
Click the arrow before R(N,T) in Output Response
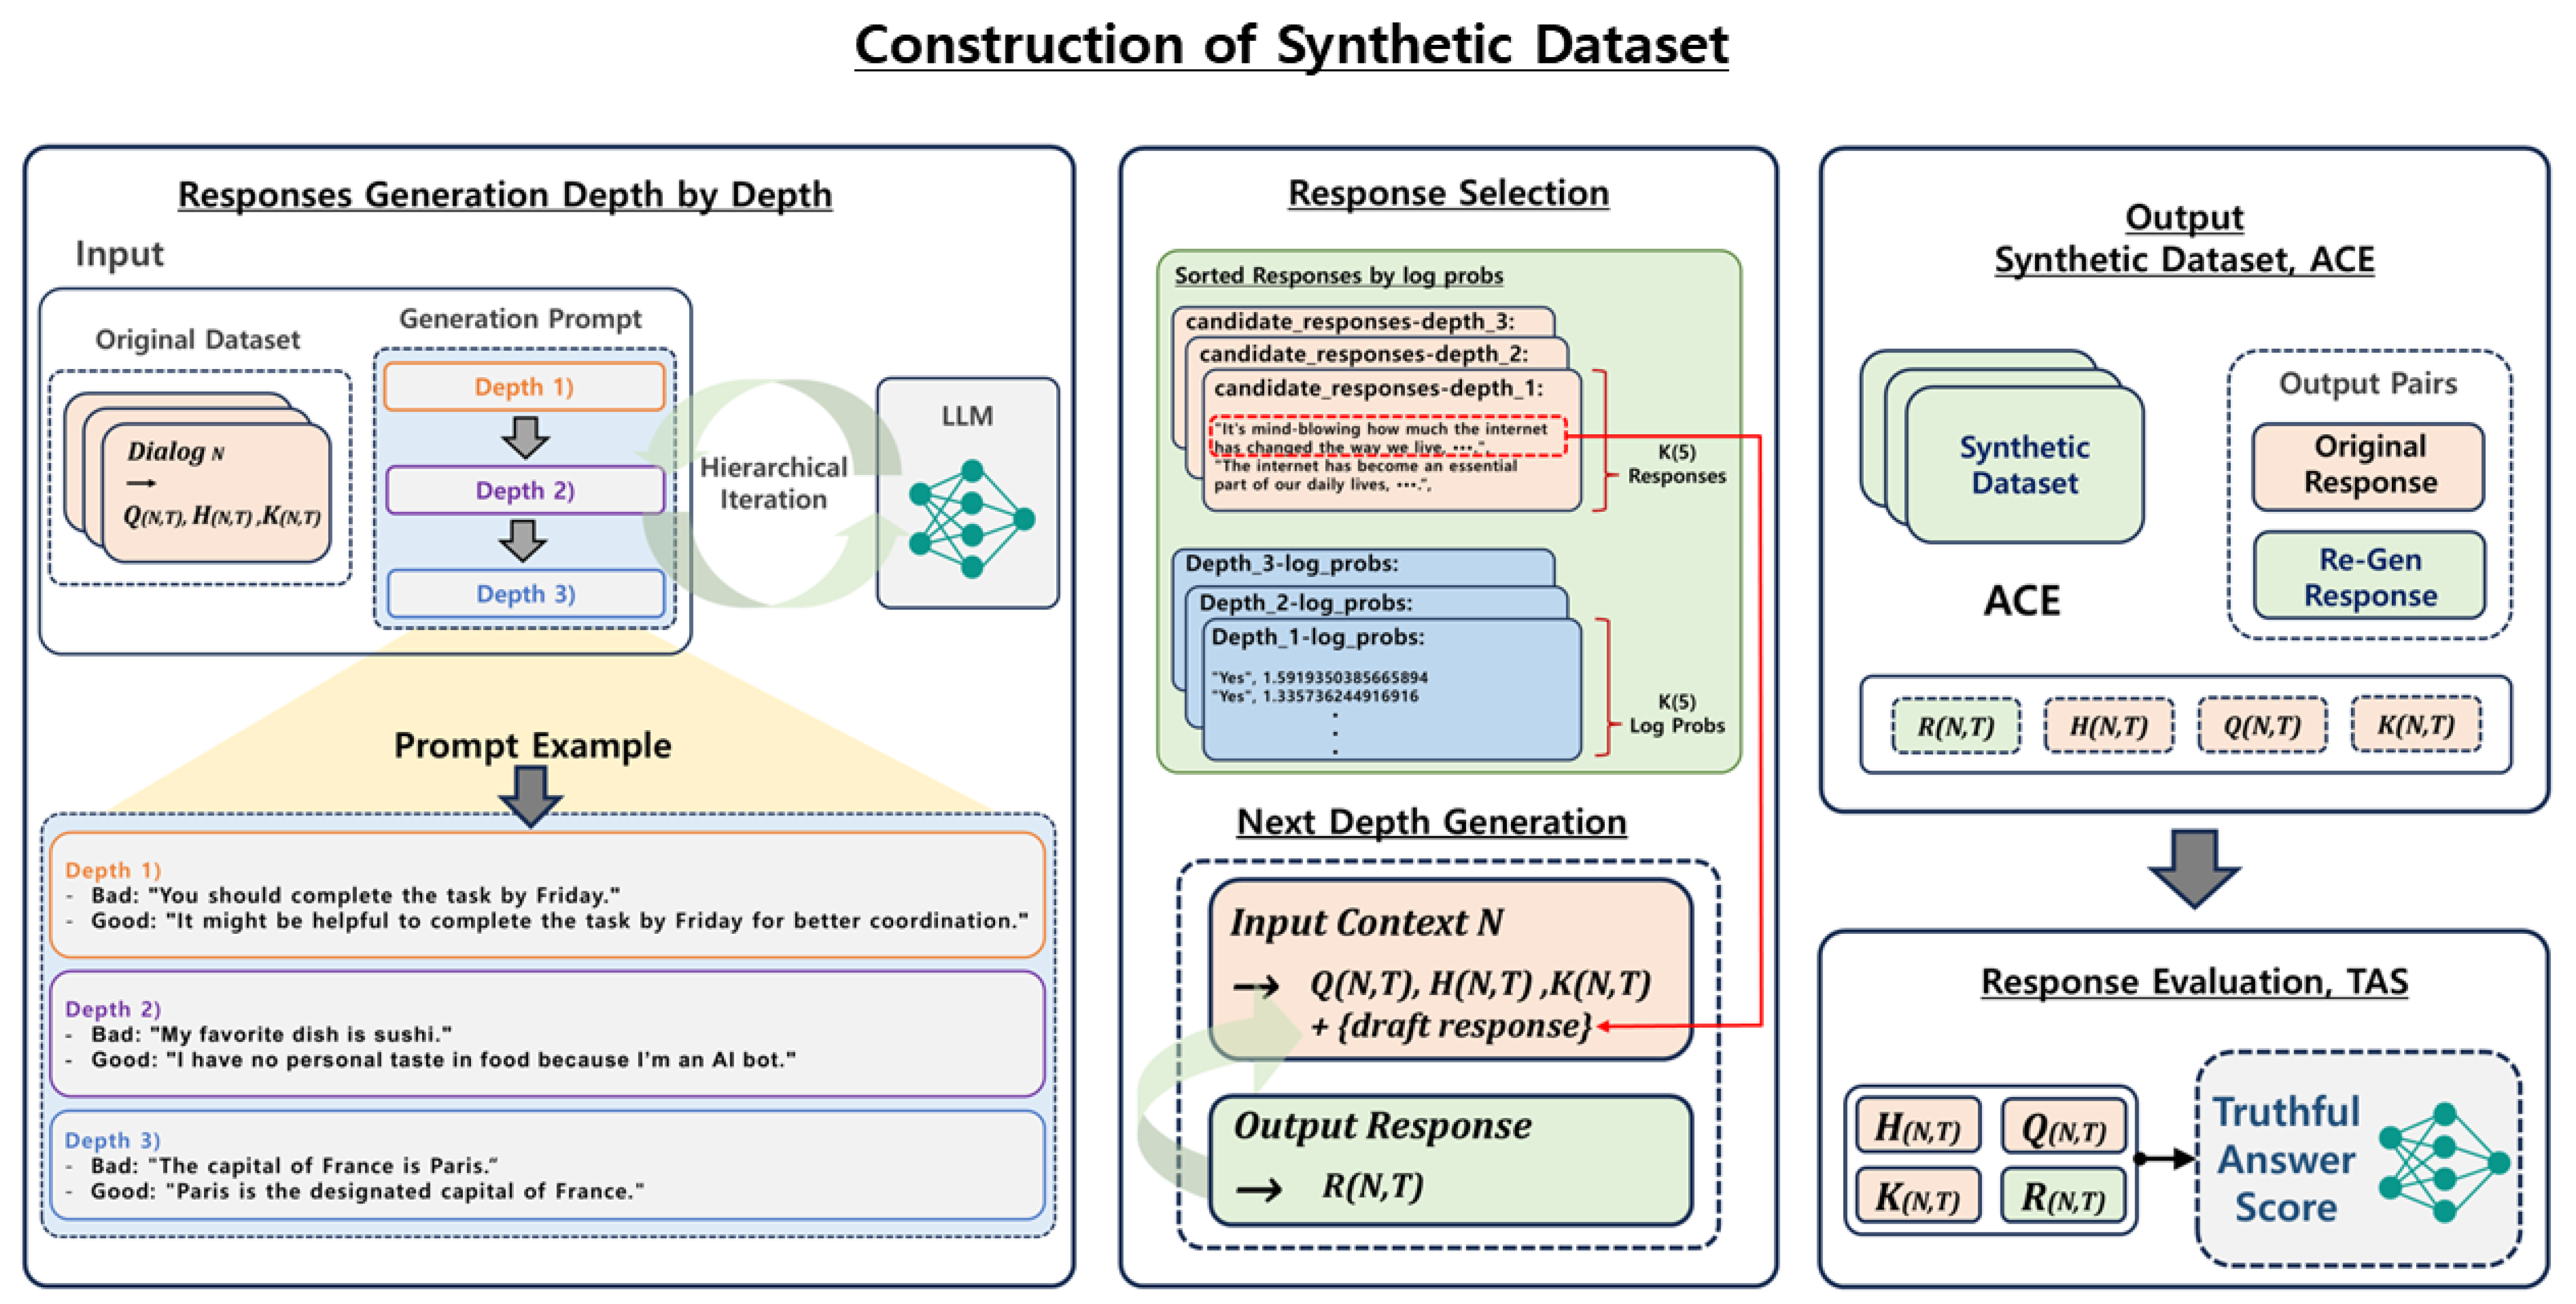click(x=1259, y=1190)
